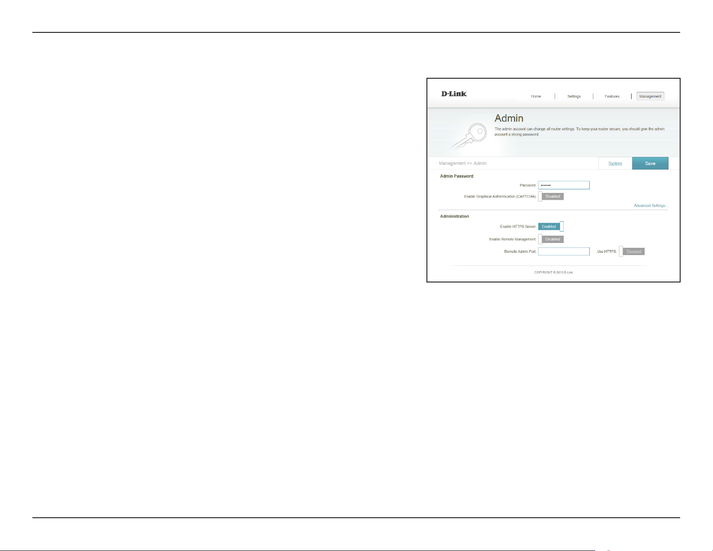This screenshot has width=713, height=551.
Task: Click the key icon in the Admin banner
Action: tap(469, 137)
